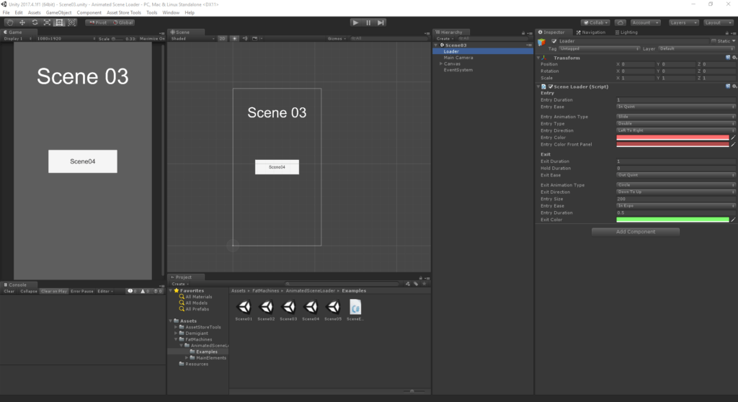Open Entry Color Front Panel swatch
This screenshot has width=738, height=402.
672,145
